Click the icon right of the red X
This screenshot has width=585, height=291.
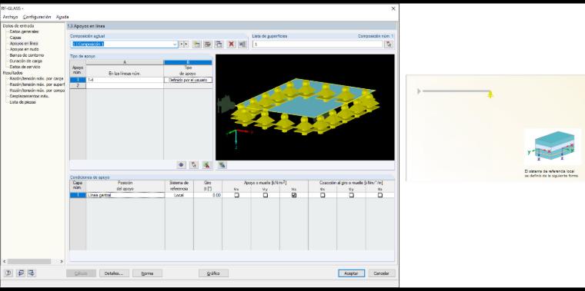pos(242,45)
